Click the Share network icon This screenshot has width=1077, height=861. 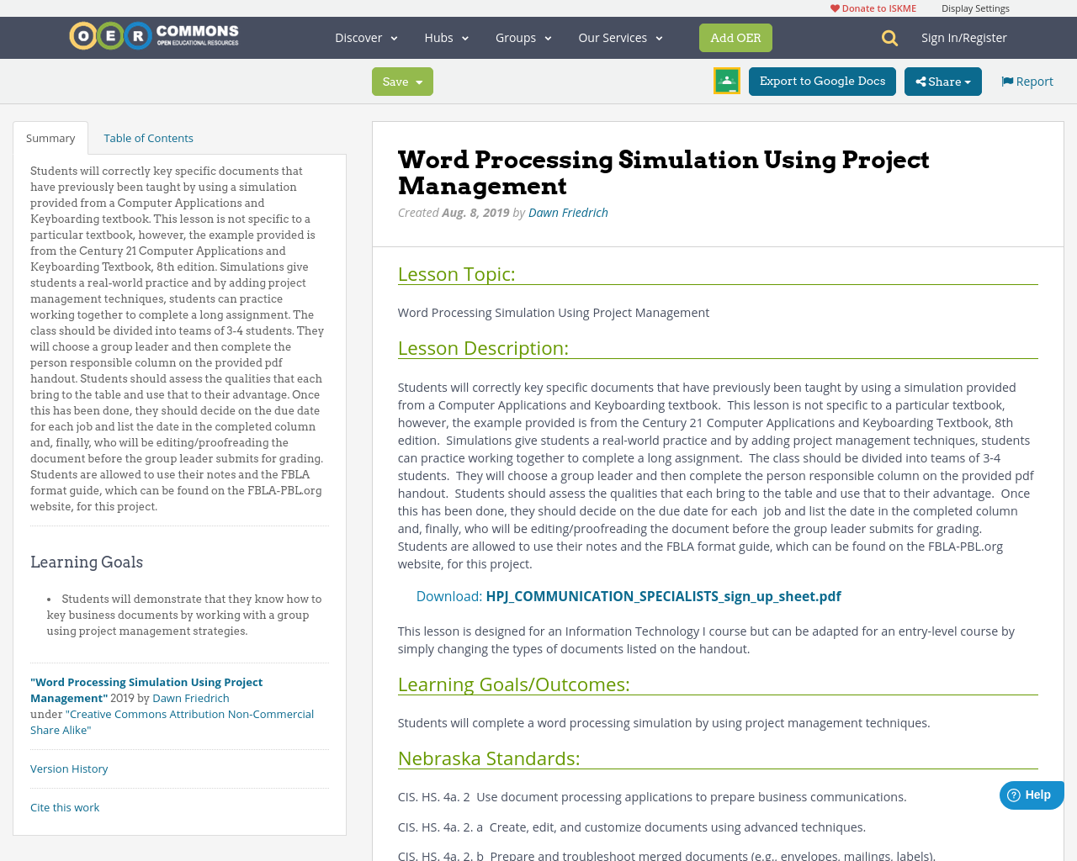(923, 80)
